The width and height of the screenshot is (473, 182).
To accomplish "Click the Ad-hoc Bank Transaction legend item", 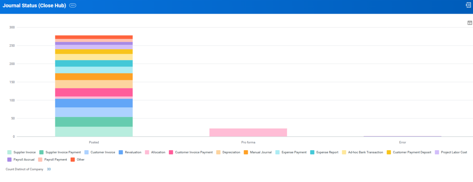I will [363, 152].
